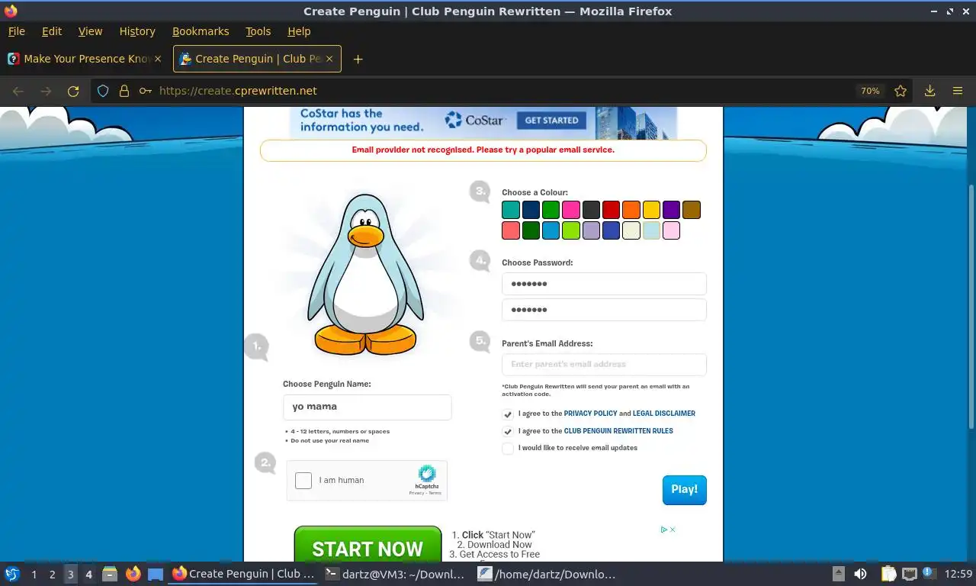
Task: Click the 70% zoom level indicator
Action: coord(870,91)
